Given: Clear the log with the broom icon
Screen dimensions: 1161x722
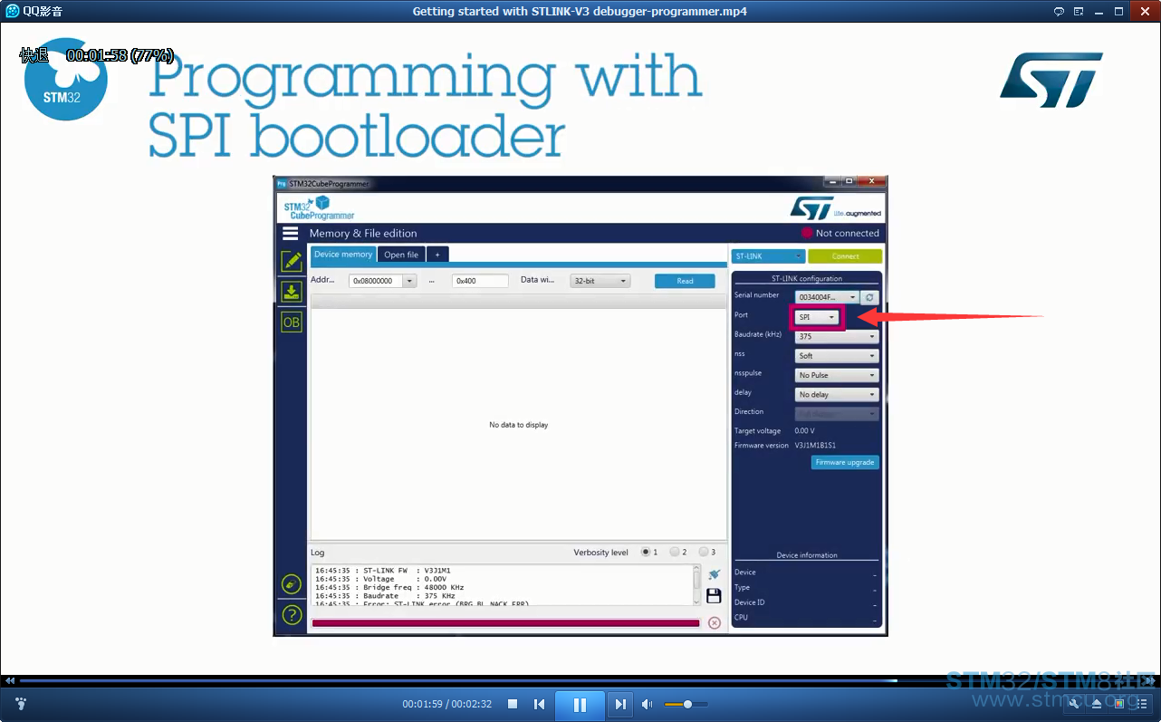Looking at the screenshot, I should coord(714,574).
